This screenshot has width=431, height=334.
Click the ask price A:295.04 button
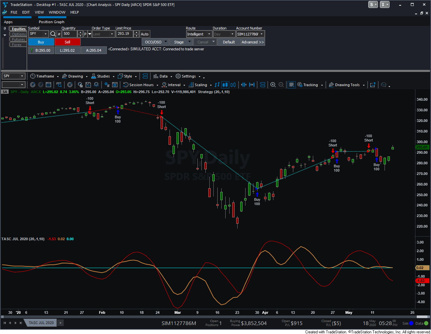click(94, 50)
